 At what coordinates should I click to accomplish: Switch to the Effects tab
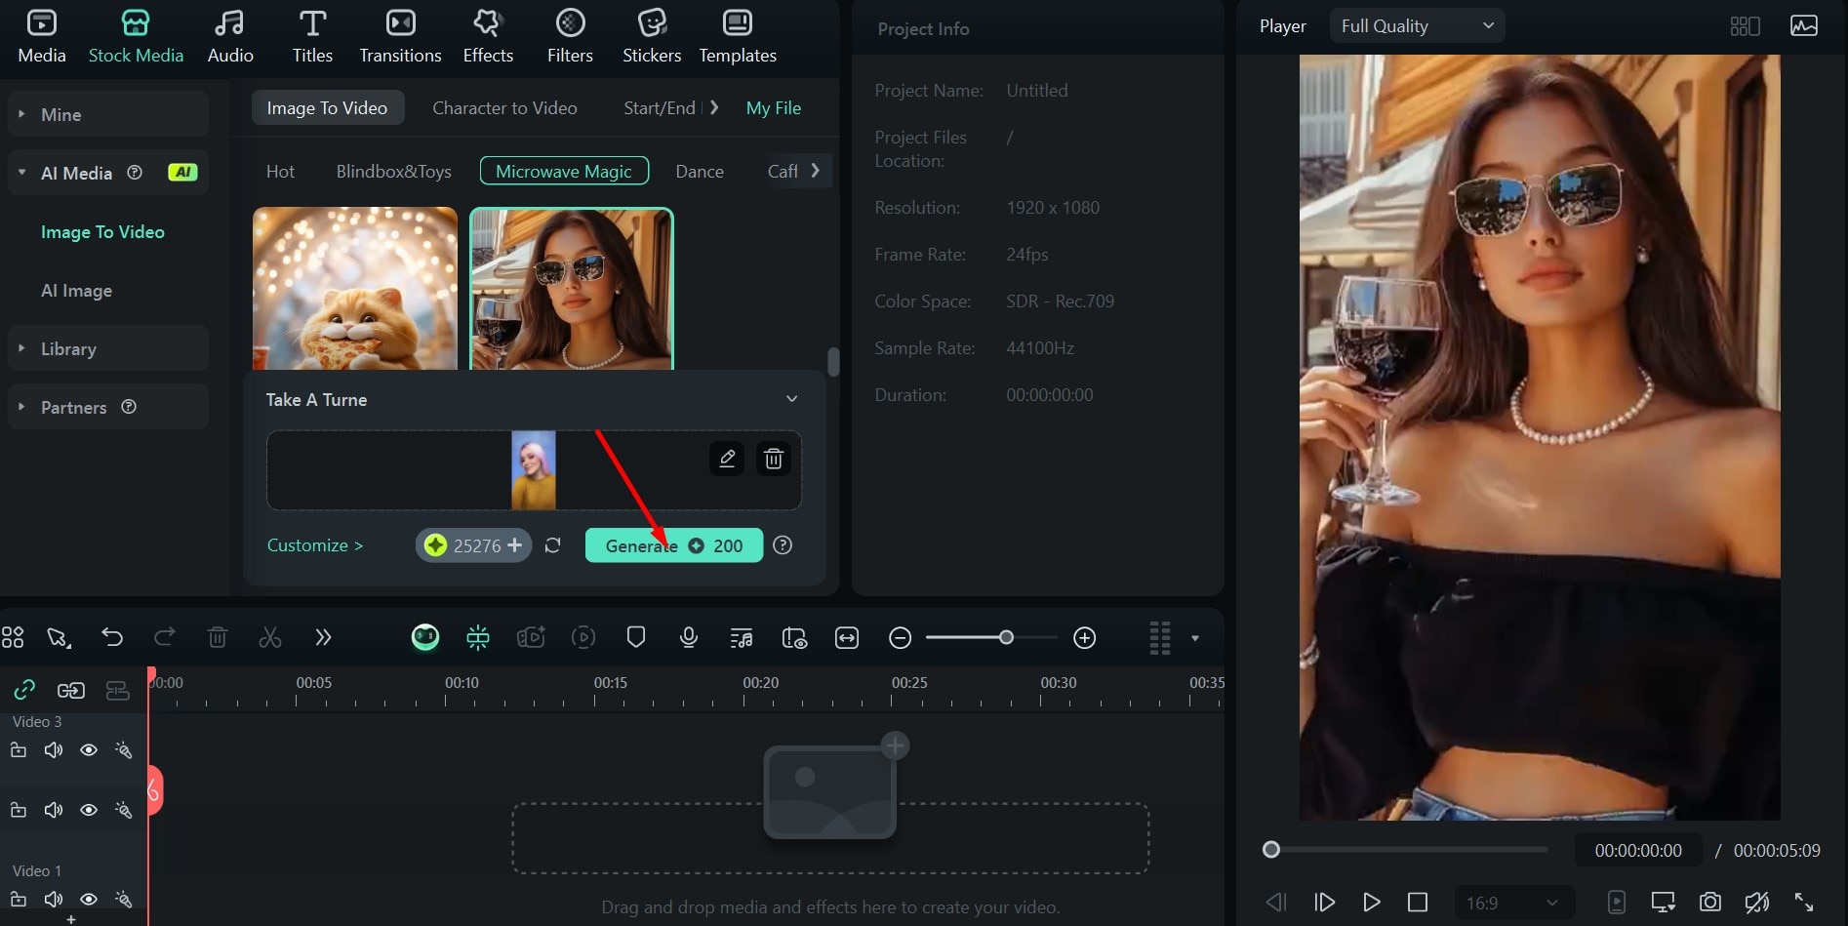(488, 37)
